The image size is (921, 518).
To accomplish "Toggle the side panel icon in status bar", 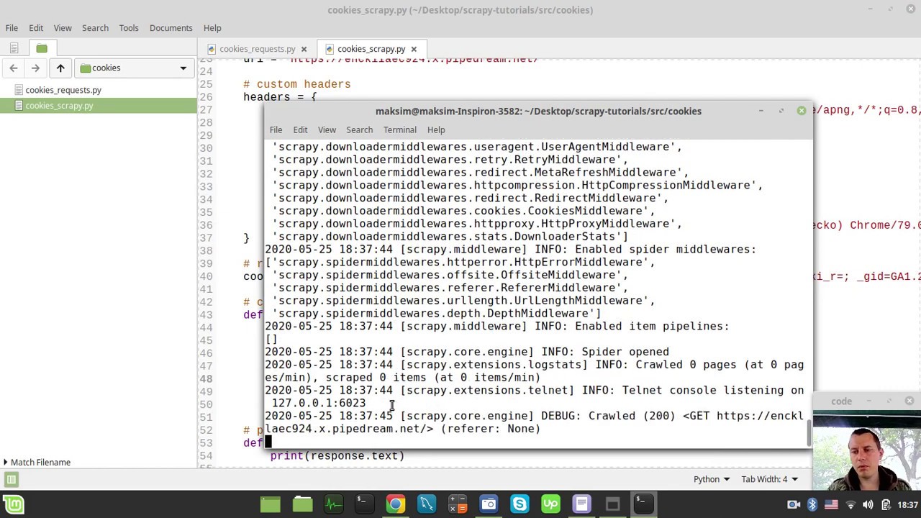I will coord(11,479).
